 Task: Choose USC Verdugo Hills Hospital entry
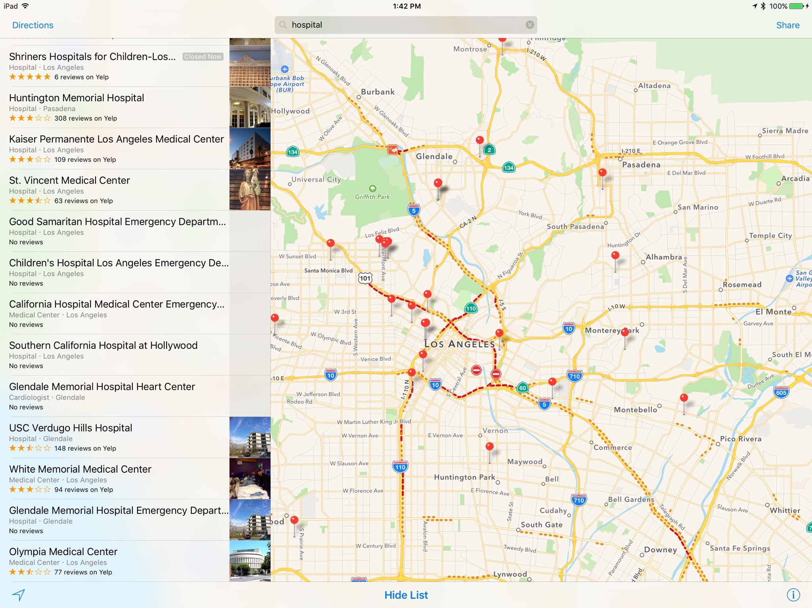click(115, 437)
